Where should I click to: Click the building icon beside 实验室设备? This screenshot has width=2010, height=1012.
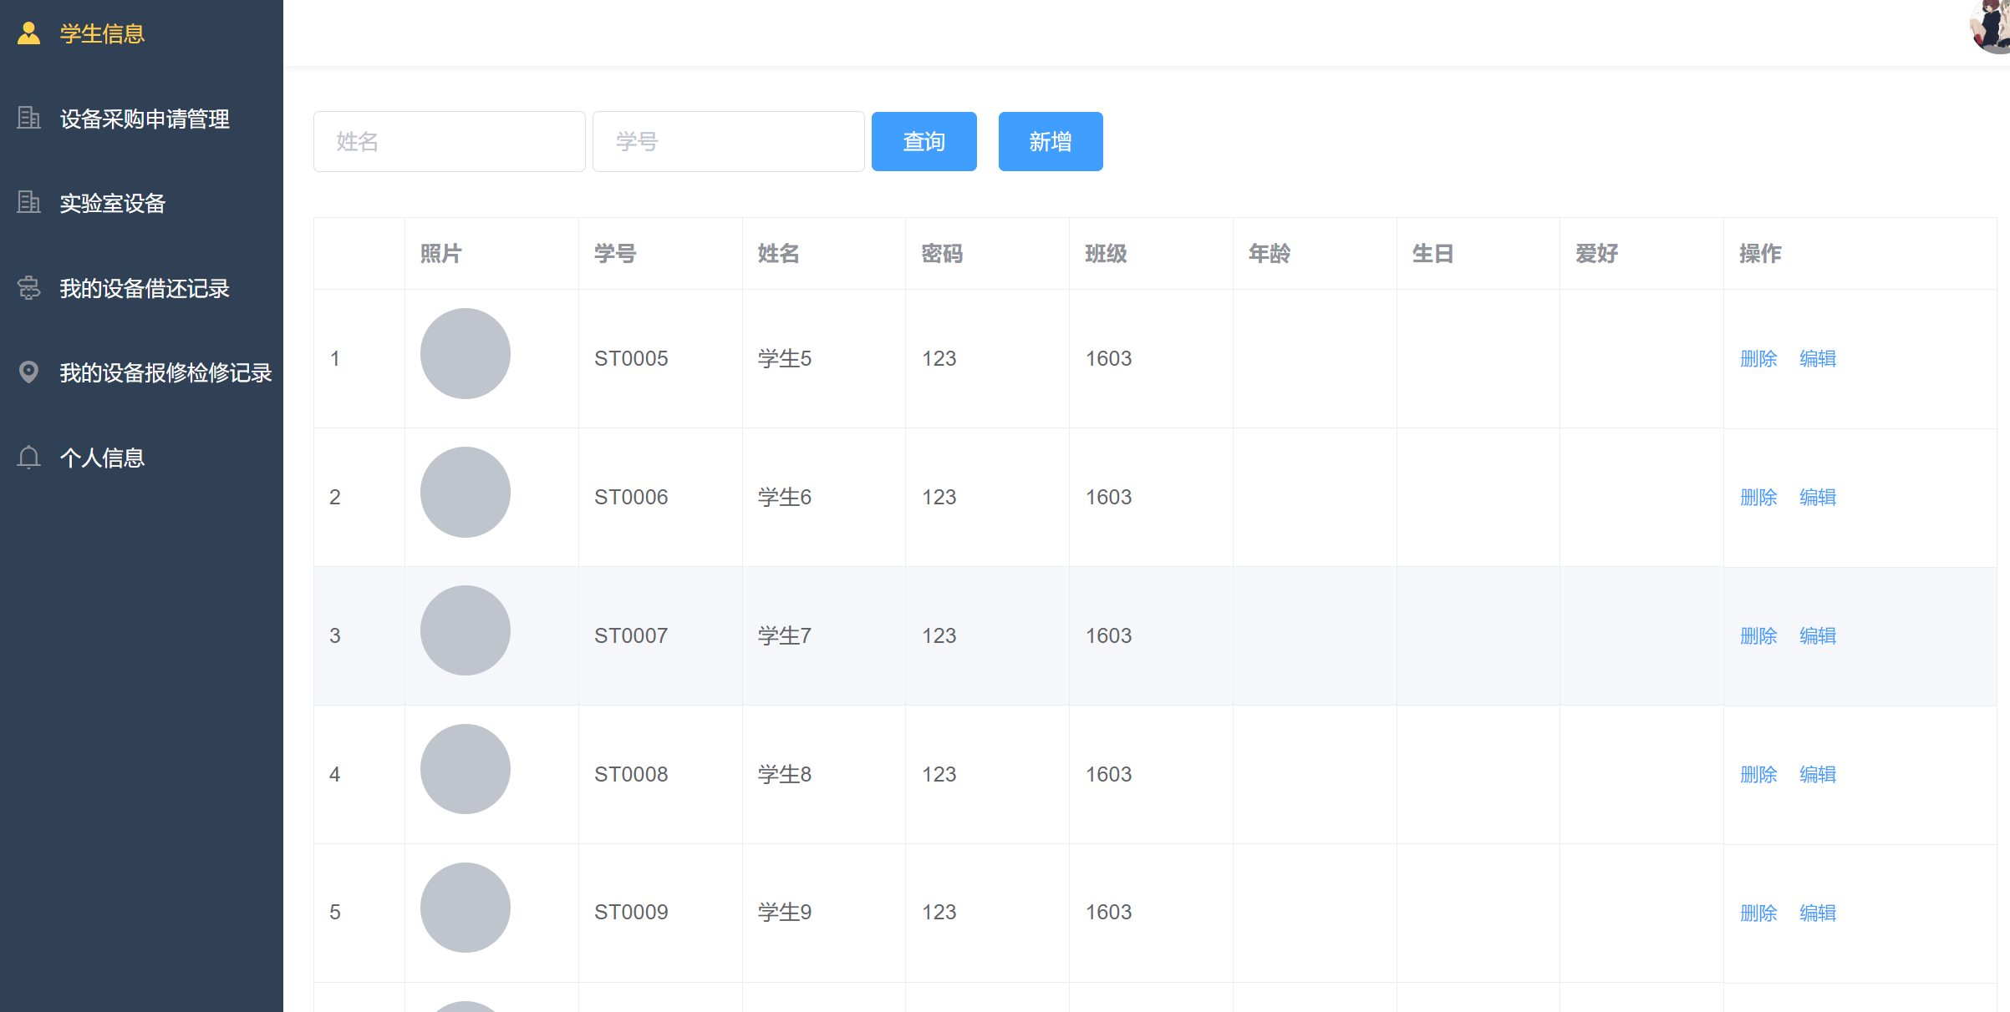(28, 203)
